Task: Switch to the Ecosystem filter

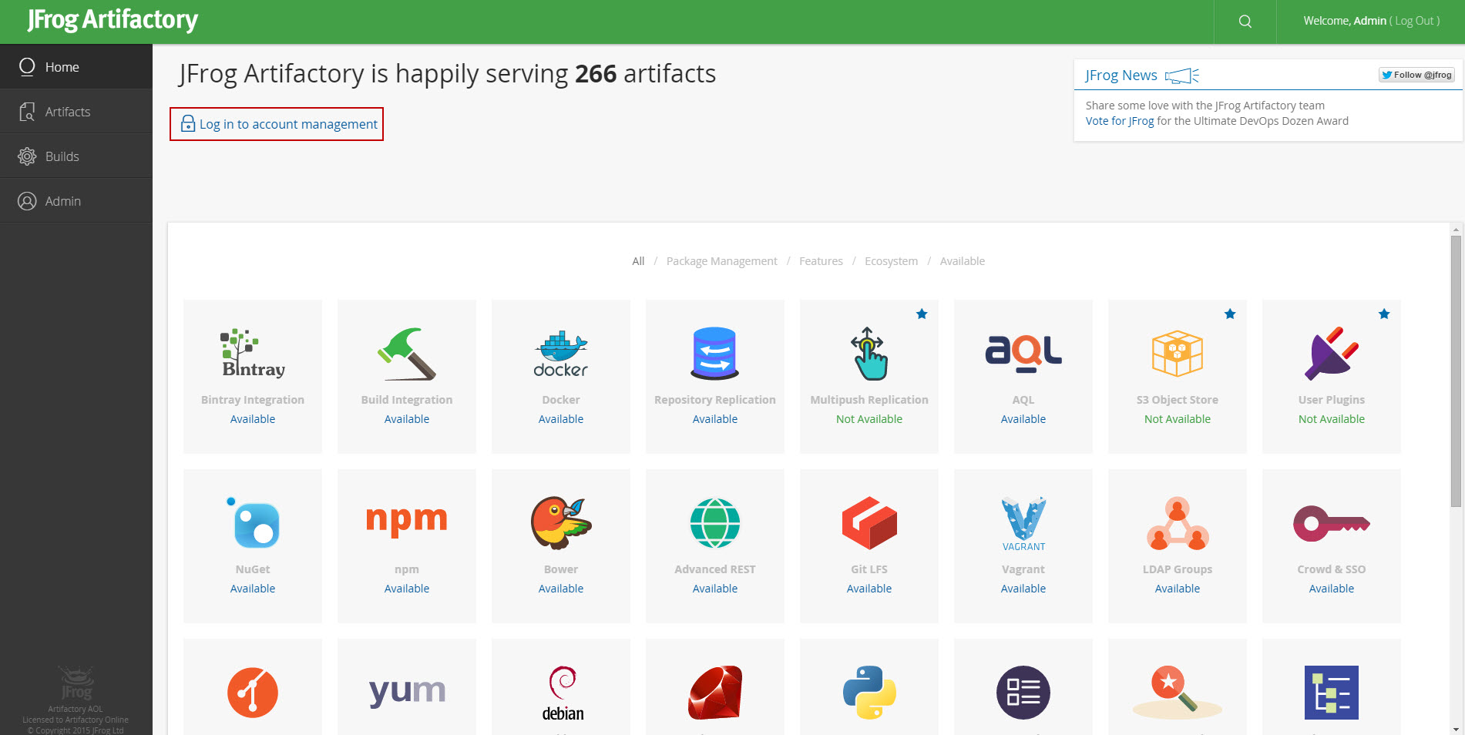Action: 891,261
